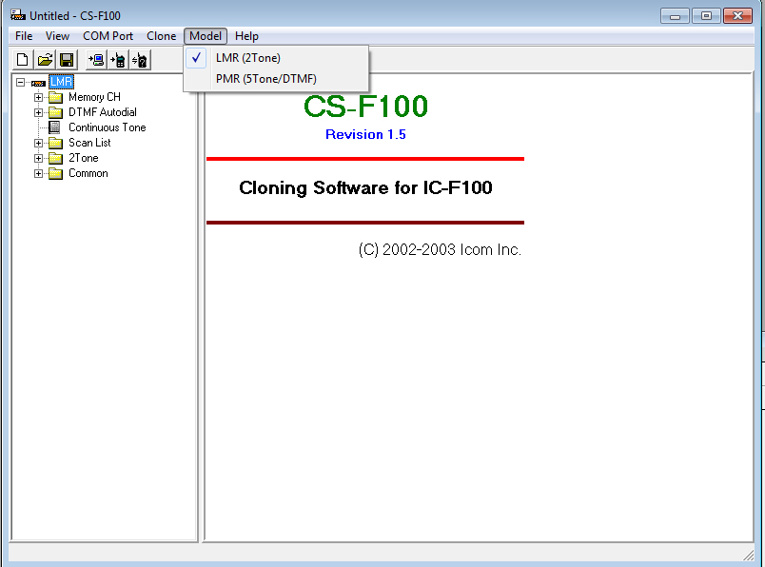Click the CS-F100 title bar app icon
Screen dimensions: 765x567
coord(18,15)
